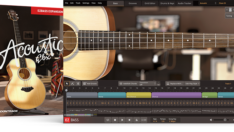Collapse the pedal side panel arrows

pos(227,10)
